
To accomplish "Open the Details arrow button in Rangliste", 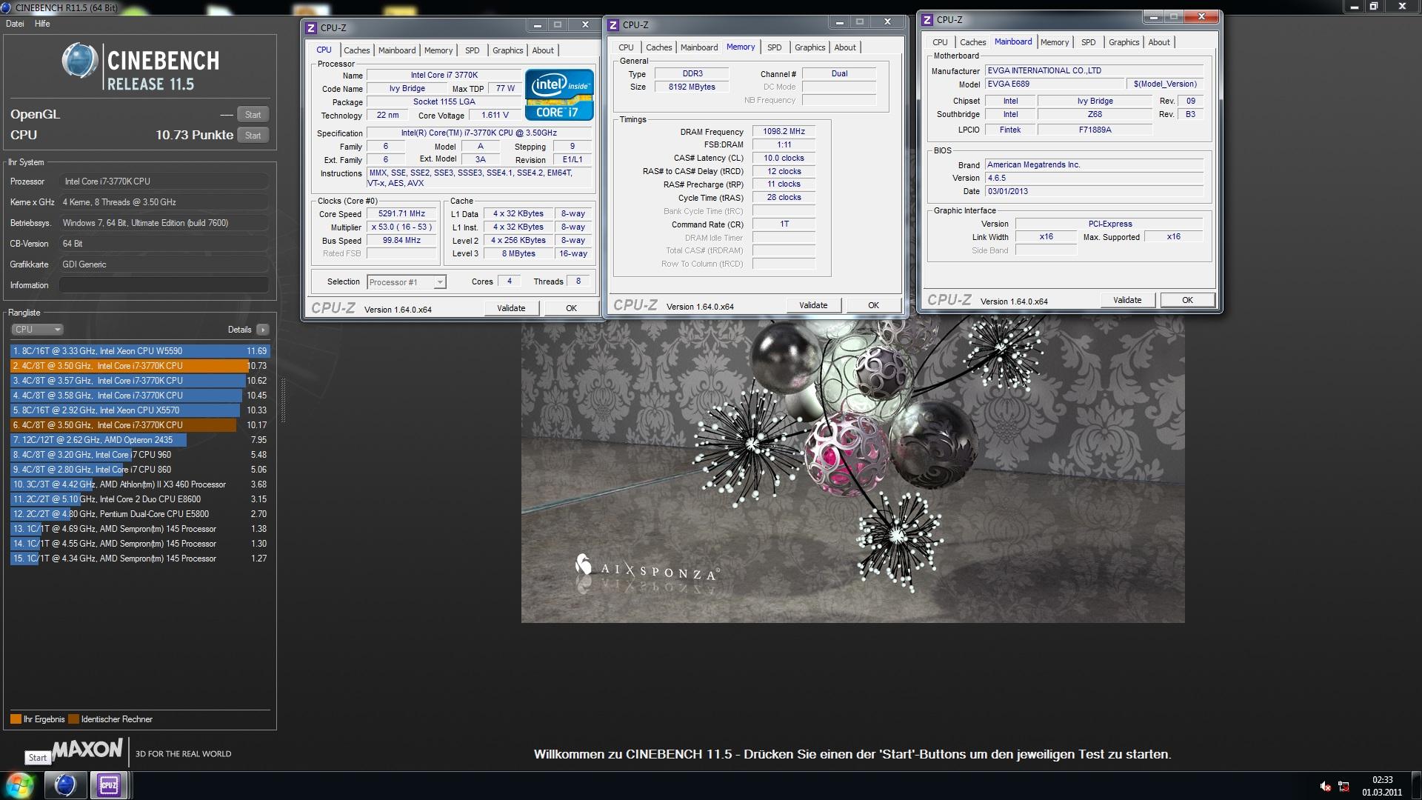I will click(263, 330).
